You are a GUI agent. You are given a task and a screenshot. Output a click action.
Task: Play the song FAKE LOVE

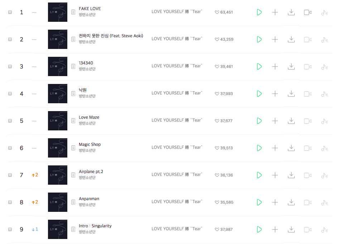259,12
